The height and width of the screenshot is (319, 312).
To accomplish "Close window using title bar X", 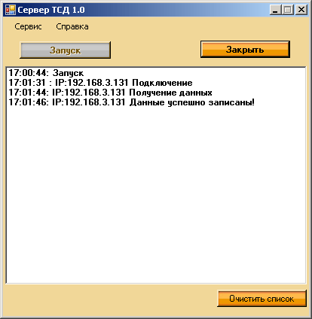I will [301, 10].
